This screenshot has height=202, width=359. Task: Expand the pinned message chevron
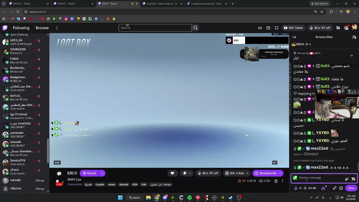pos(351,56)
